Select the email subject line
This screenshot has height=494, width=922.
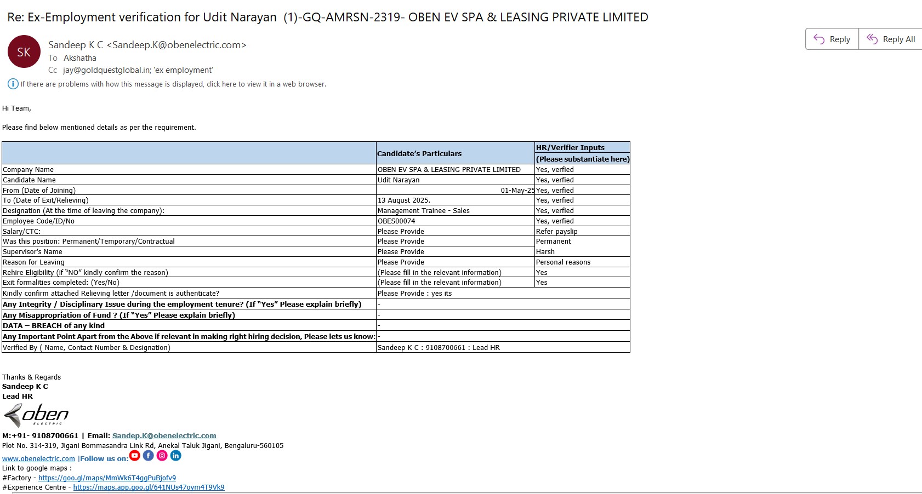pos(328,17)
